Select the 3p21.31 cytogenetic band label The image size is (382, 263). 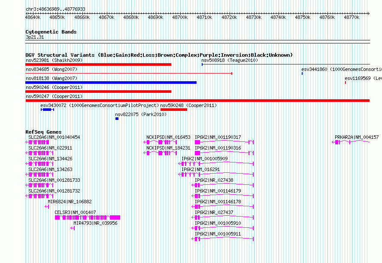tap(35, 37)
